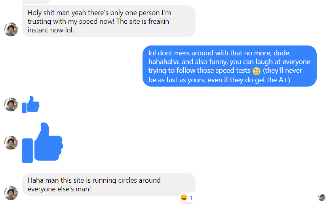
Task: Click the avatar beside the "Holy shit man" message
Action: point(11,29)
